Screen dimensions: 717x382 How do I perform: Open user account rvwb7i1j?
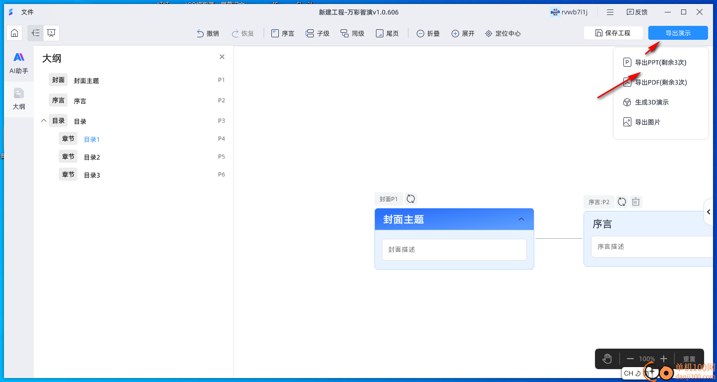[x=569, y=12]
